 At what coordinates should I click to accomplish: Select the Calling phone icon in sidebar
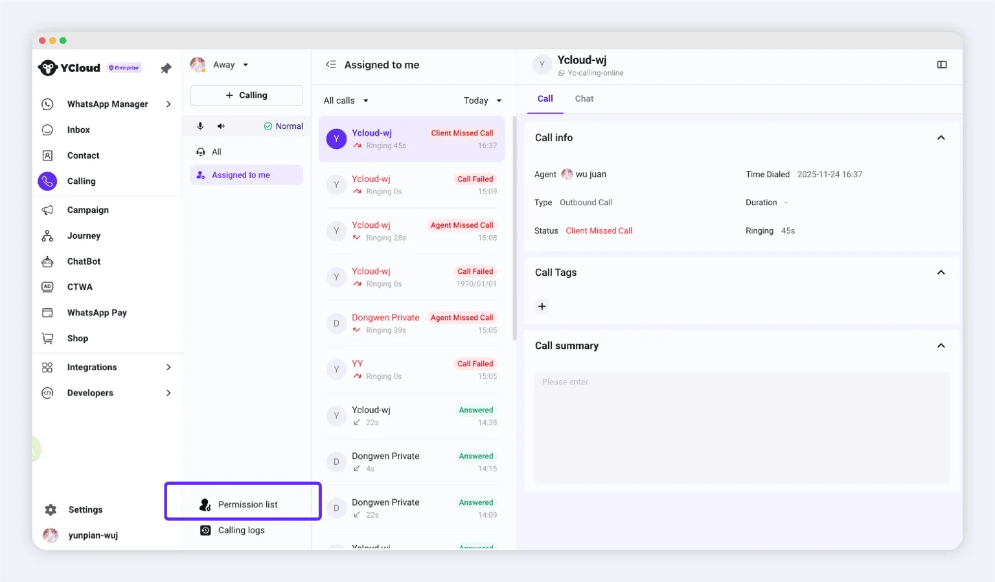coord(47,181)
